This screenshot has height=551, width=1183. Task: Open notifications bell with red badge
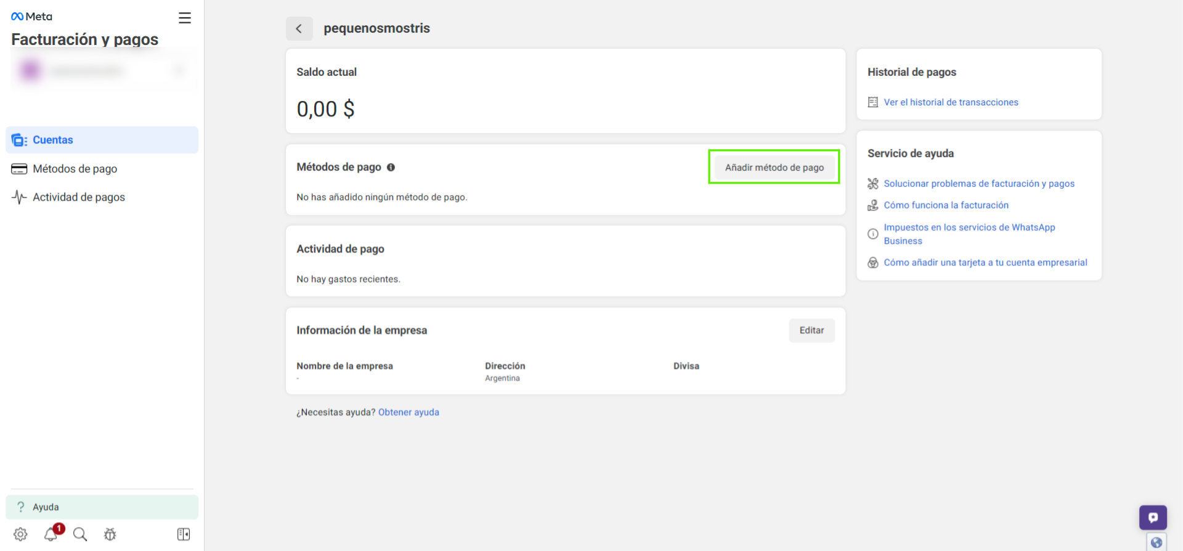51,534
